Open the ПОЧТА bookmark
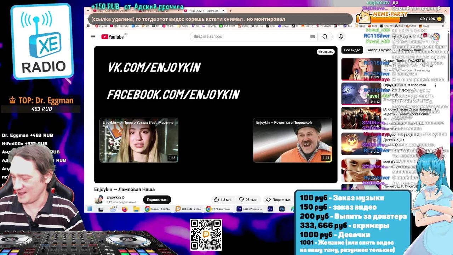This screenshot has height=255, width=453. (x=307, y=26)
